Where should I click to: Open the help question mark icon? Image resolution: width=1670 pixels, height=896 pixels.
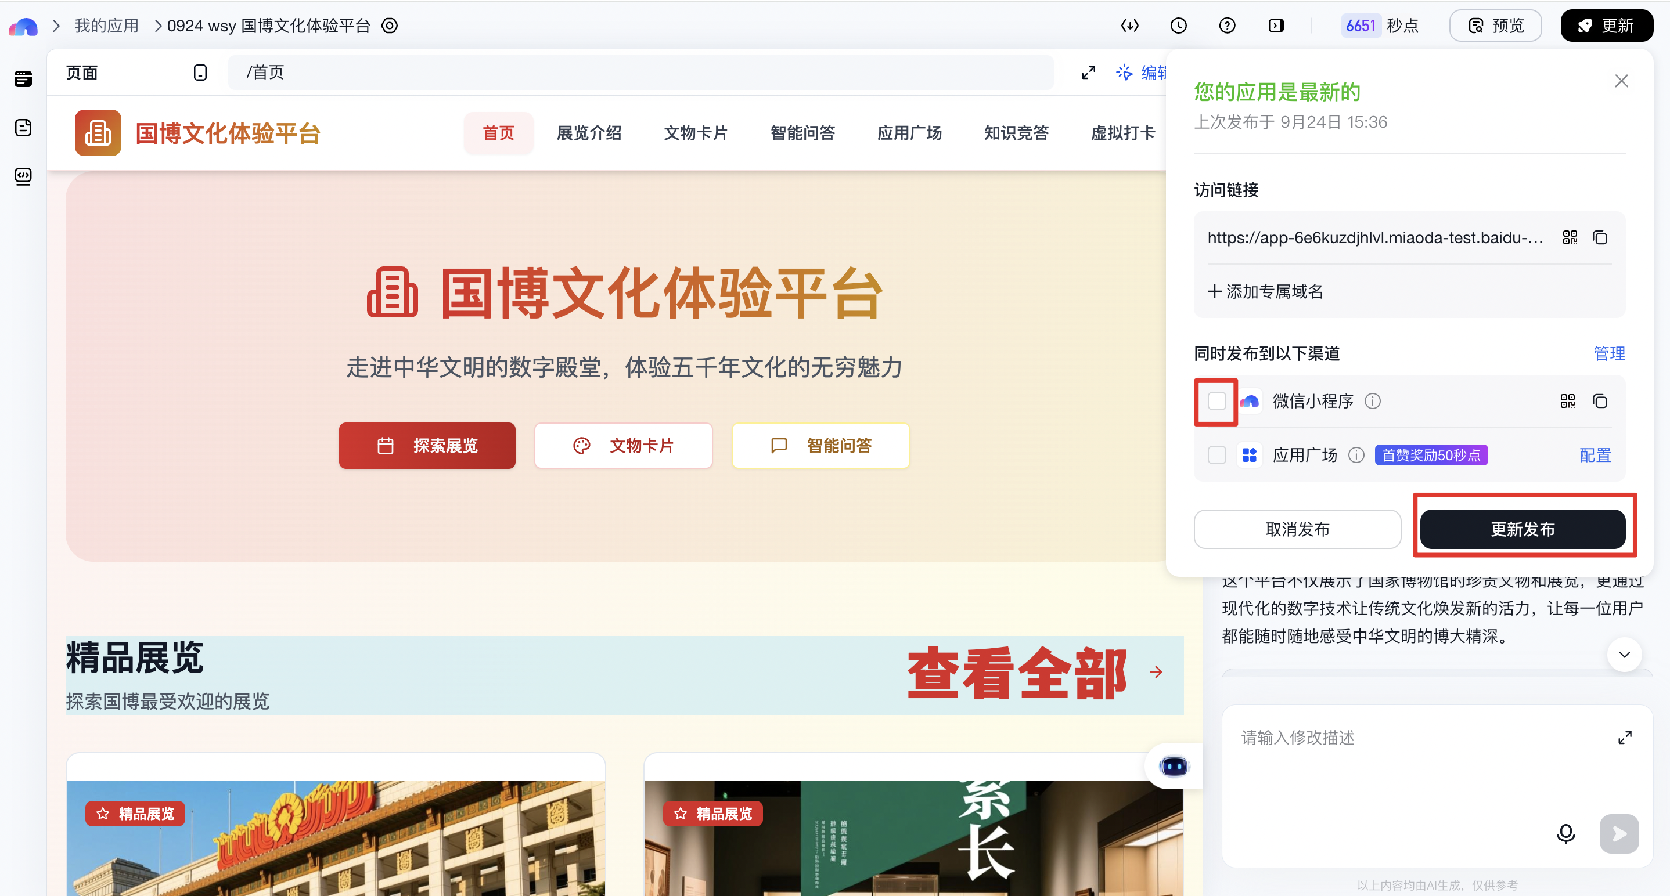point(1226,26)
